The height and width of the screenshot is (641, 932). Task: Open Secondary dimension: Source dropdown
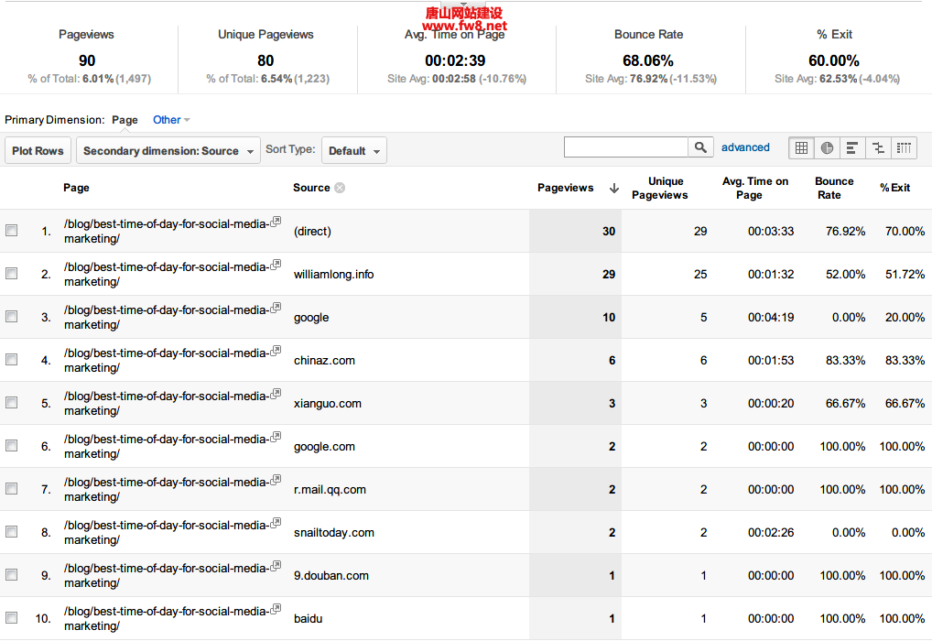[168, 150]
